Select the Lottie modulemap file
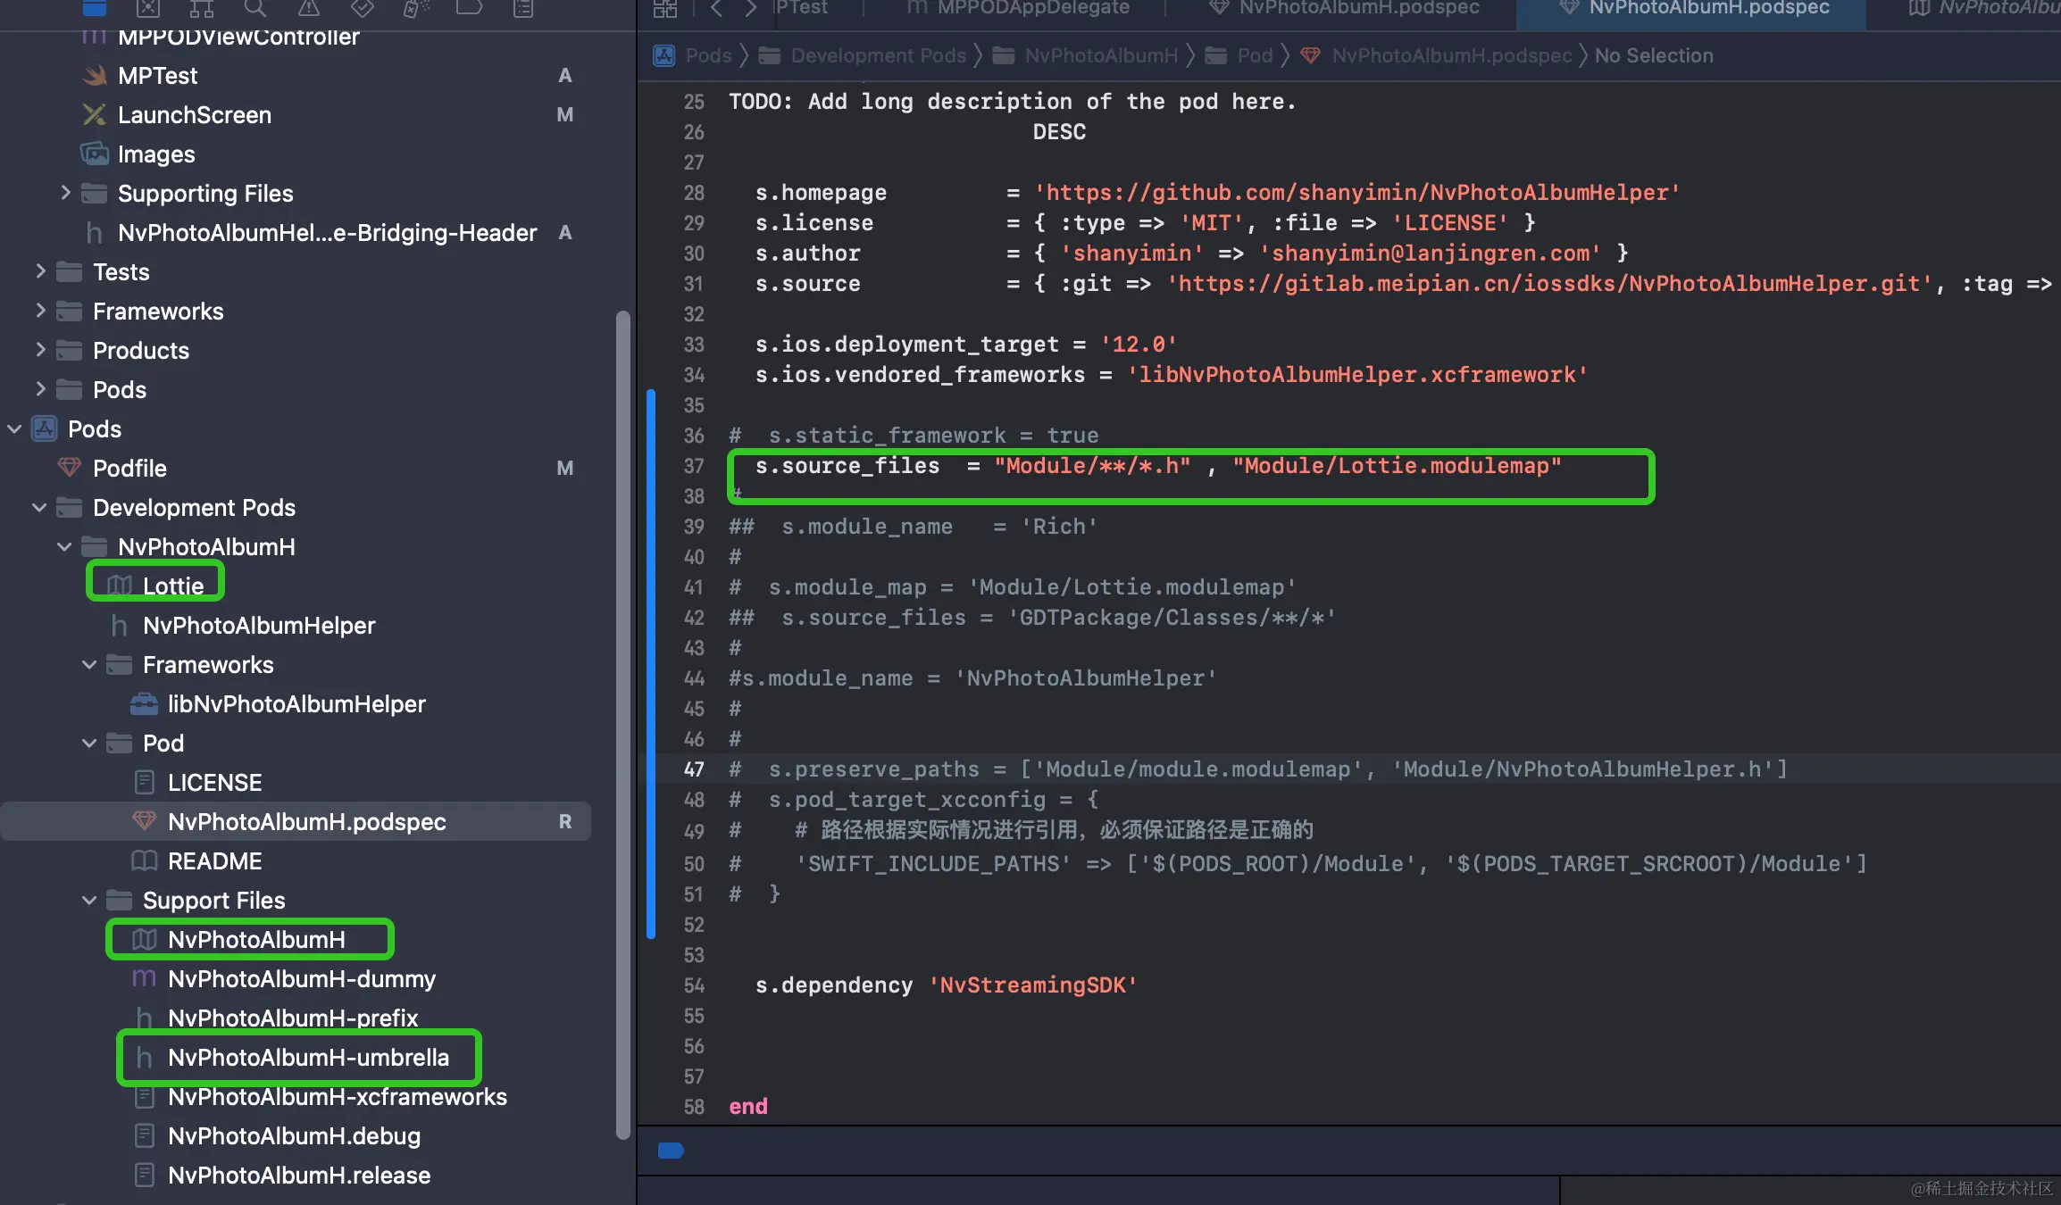 (x=173, y=586)
